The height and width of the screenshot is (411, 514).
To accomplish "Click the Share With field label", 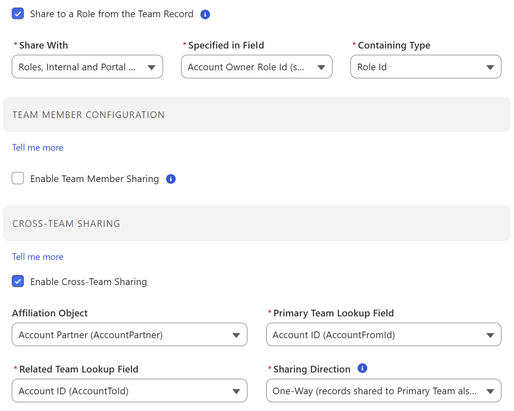I will tap(44, 45).
